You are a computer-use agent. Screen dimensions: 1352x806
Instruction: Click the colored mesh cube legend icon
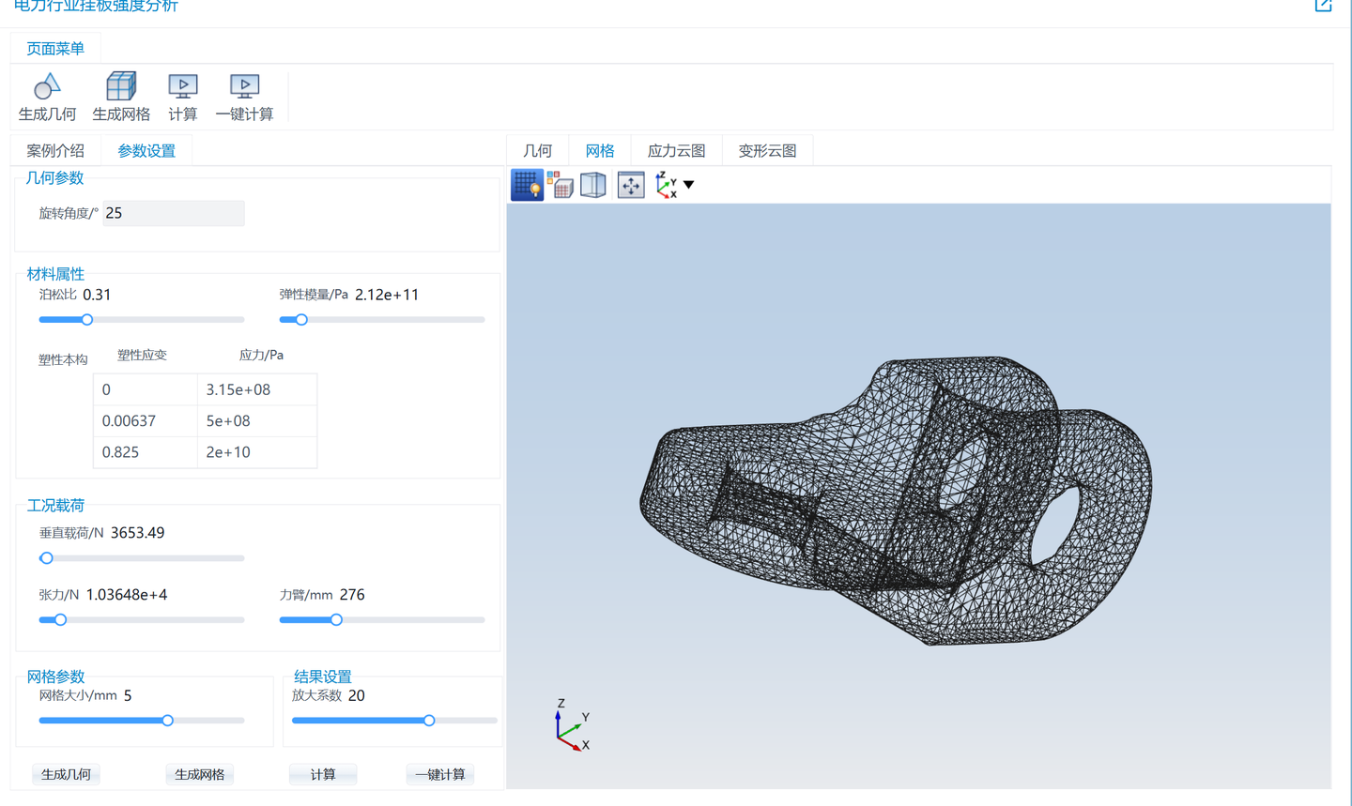click(561, 185)
